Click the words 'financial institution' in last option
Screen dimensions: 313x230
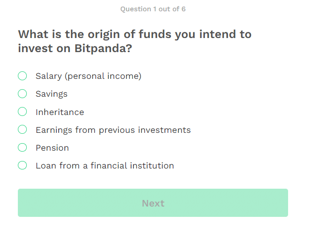pyautogui.click(x=132, y=166)
